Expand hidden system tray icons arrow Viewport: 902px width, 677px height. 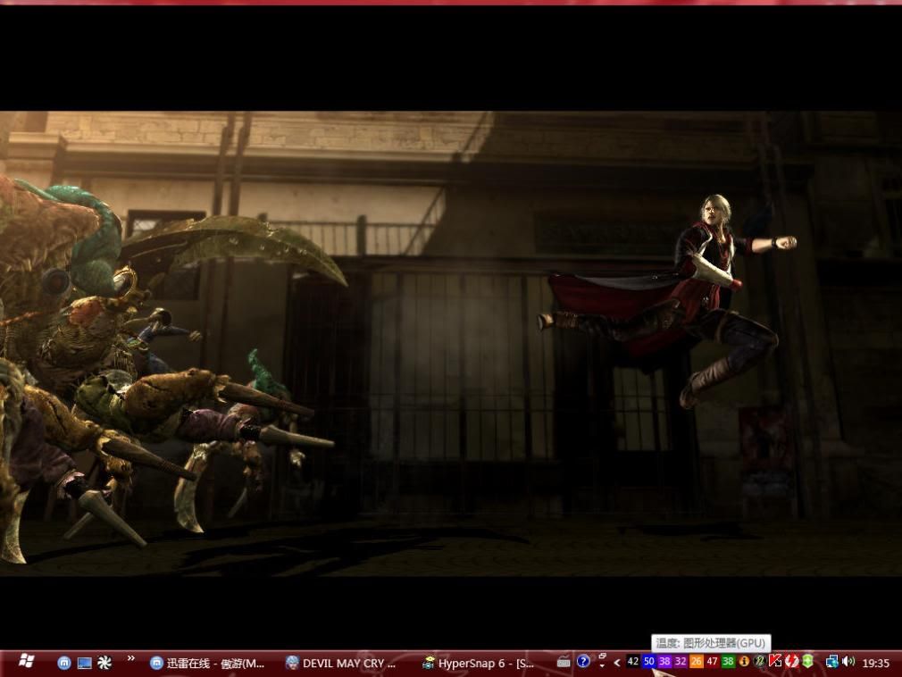[617, 663]
